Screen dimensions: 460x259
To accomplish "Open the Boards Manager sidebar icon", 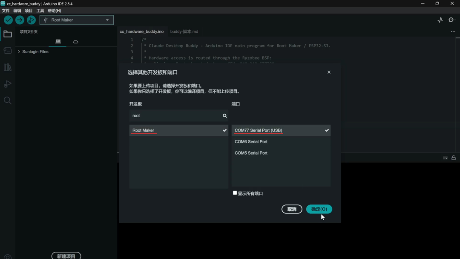I will click(x=8, y=51).
